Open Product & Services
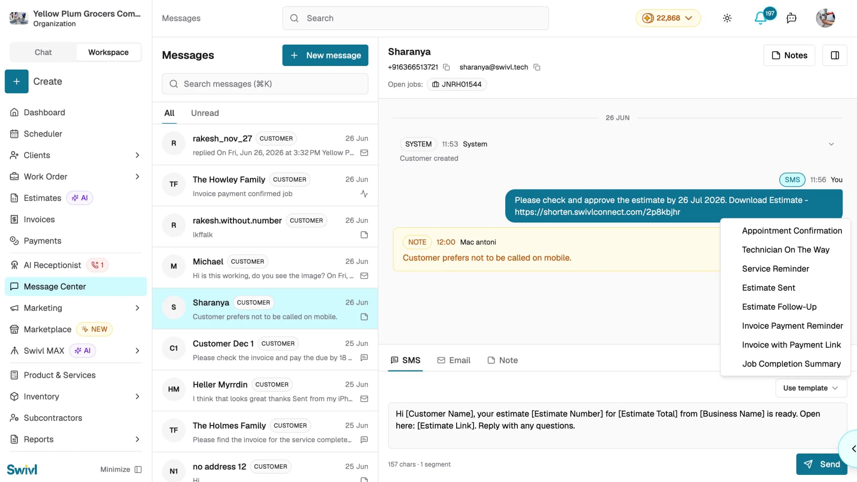This screenshot has height=482, width=857. 76,375
